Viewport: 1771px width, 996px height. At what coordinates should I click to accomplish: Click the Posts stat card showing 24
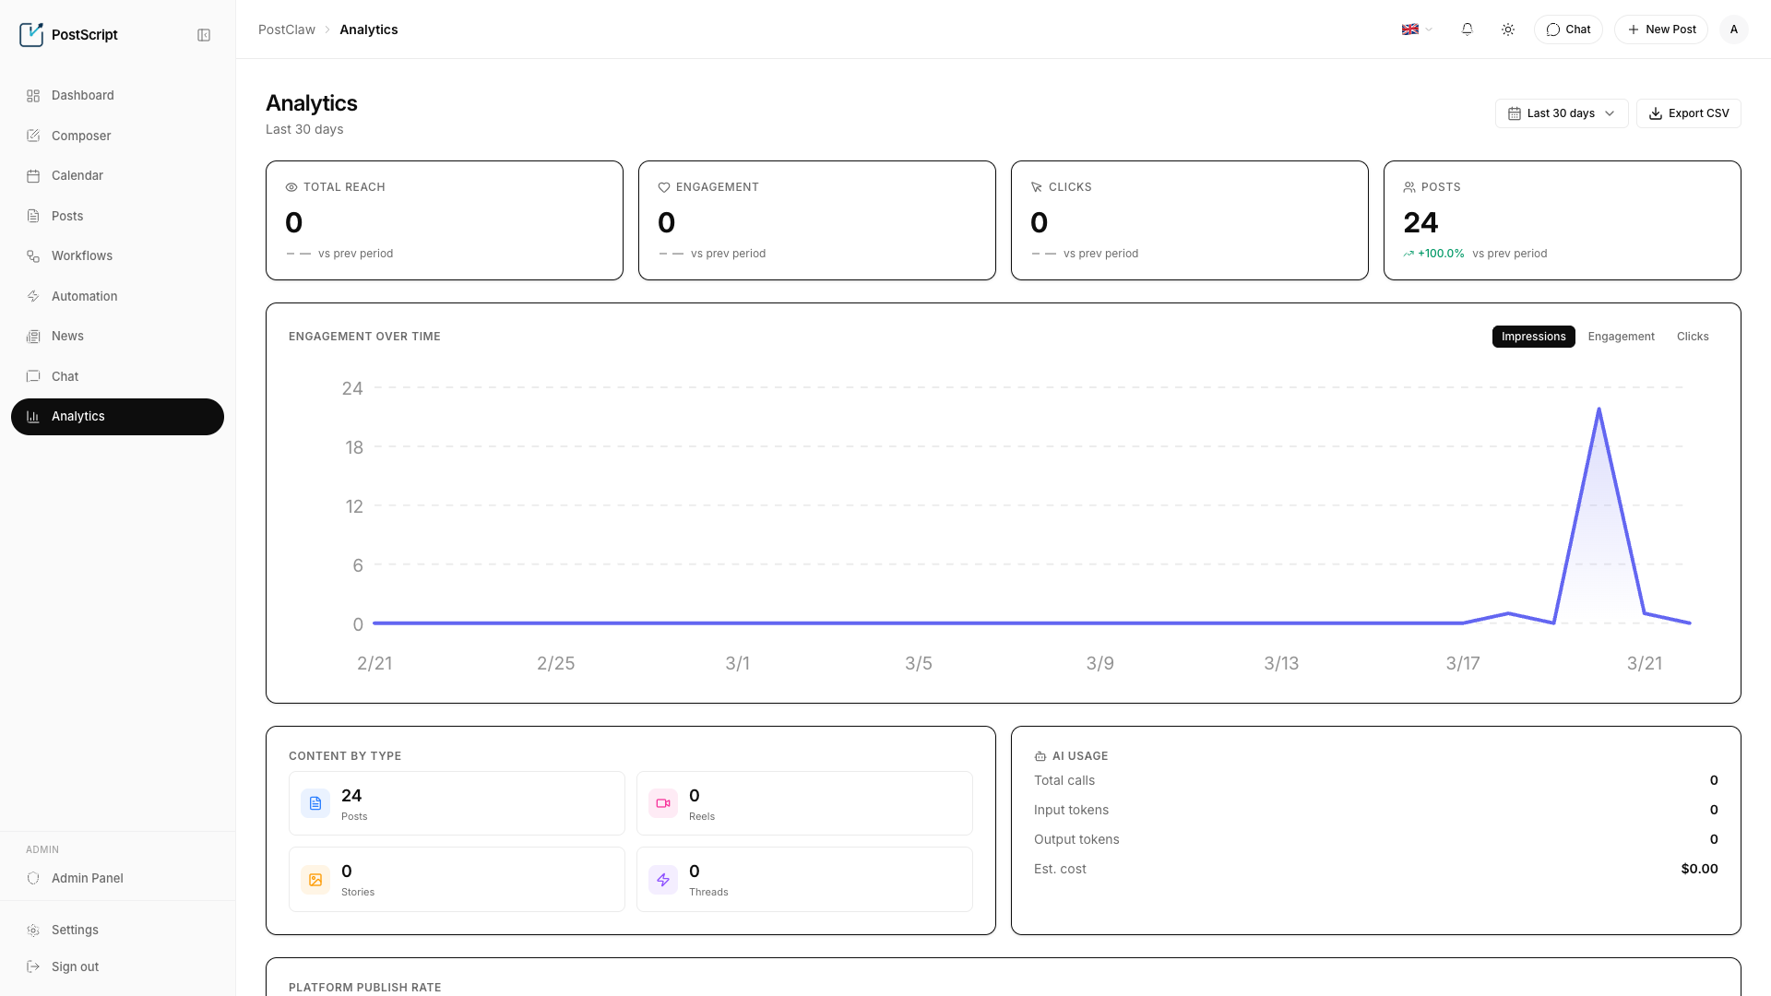[x=1563, y=220]
